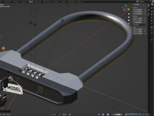The width and height of the screenshot is (154, 116).
Task: Select wireframe viewport shading mode
Action: [x=115, y=114]
